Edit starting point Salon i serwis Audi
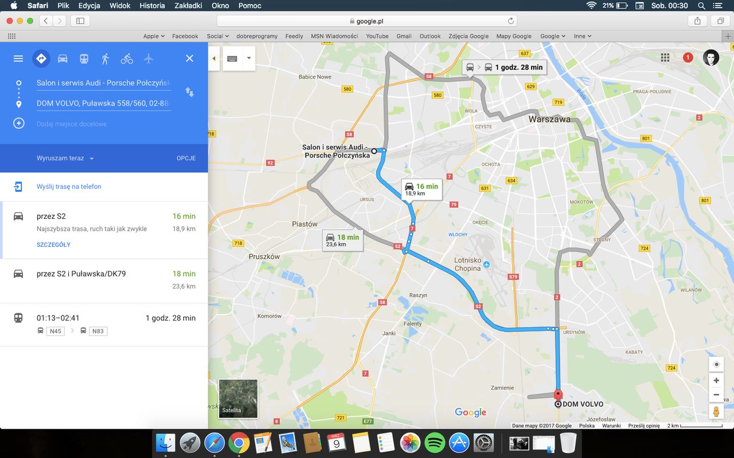 coord(103,83)
